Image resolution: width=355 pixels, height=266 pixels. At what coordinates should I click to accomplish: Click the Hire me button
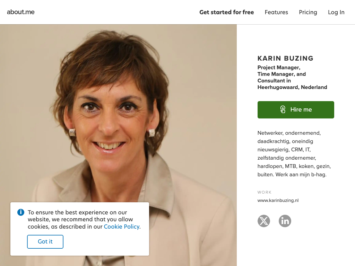tap(296, 110)
